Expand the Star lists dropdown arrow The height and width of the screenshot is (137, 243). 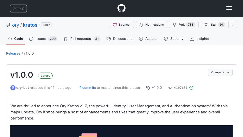point(232,25)
